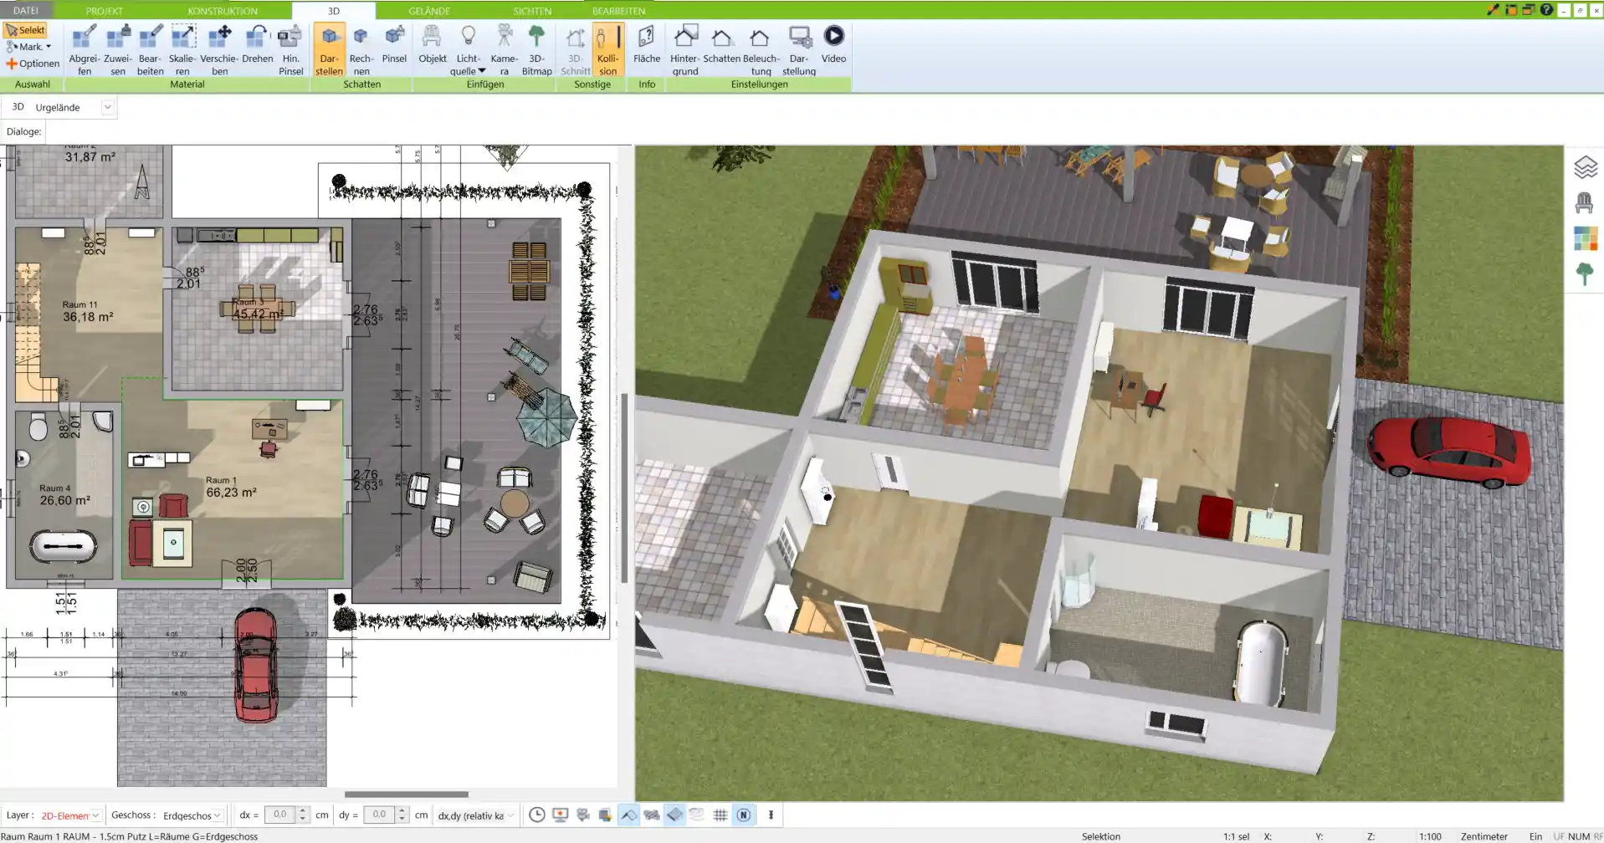
Task: Select the Drehen material tool
Action: point(258,44)
